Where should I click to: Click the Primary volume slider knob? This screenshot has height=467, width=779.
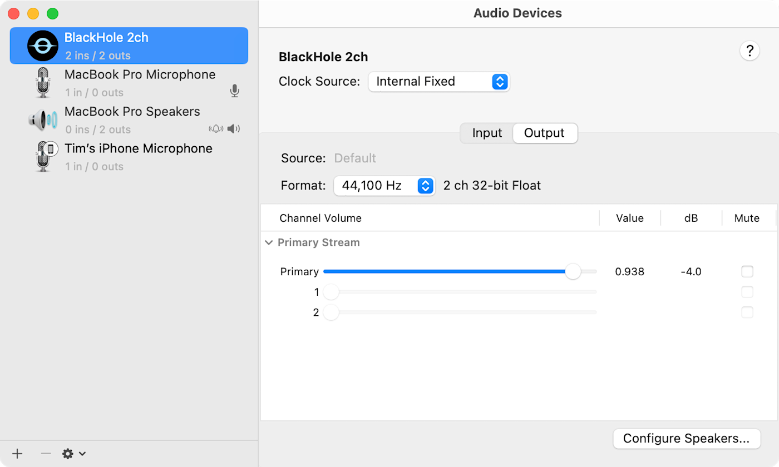click(573, 272)
